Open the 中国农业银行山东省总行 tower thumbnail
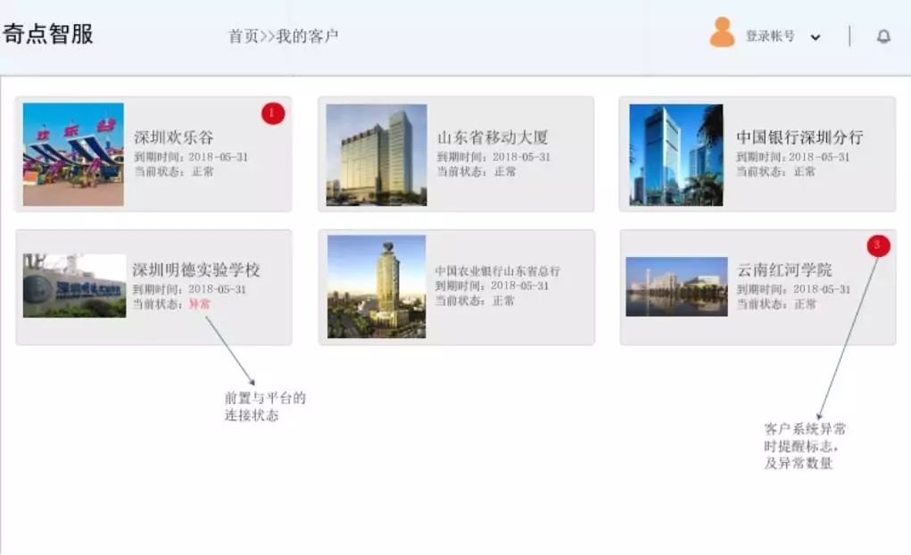Viewport: 911px width, 555px height. pos(376,286)
